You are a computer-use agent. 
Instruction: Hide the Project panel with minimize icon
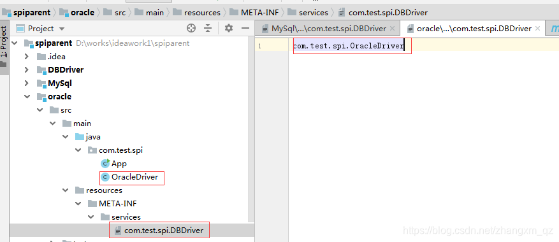pos(245,29)
